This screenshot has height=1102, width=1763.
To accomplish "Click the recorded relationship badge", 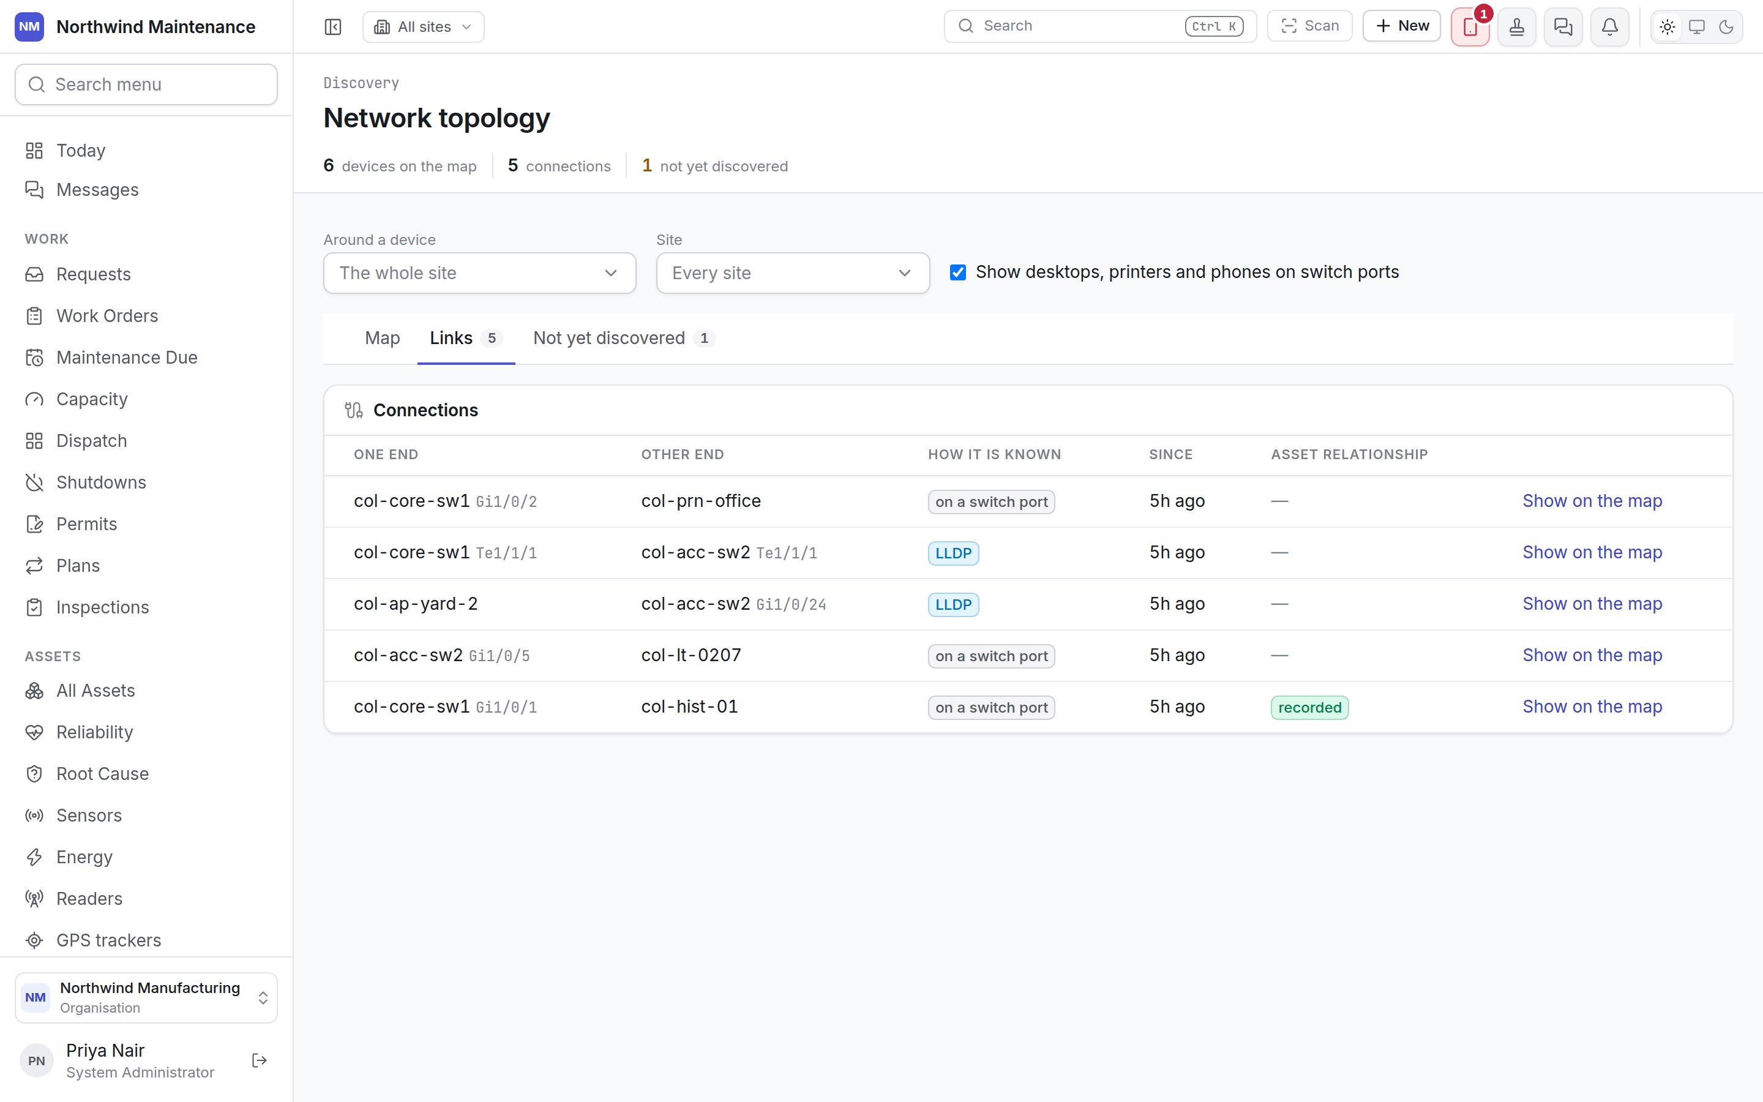I will click(1310, 708).
